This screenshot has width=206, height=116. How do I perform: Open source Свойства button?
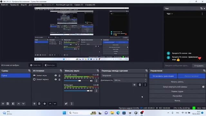(x=35, y=65)
